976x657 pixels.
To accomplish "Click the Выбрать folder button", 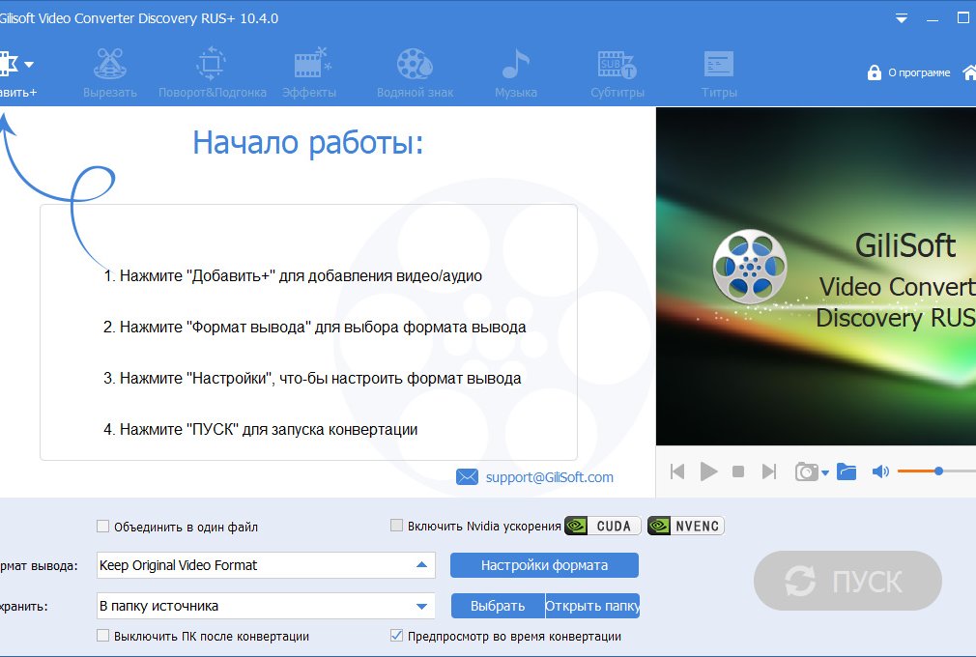I will 498,606.
